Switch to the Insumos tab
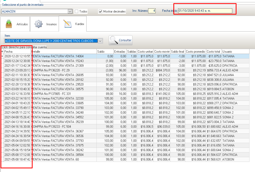The height and width of the screenshot is (172, 255). click(44, 24)
